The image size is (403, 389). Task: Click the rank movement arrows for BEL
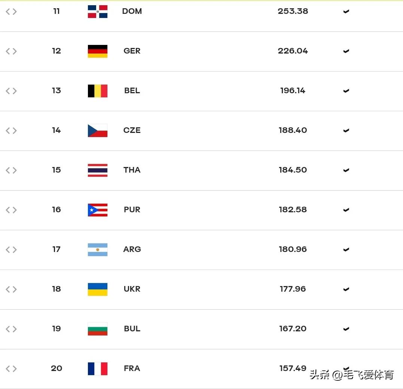[x=11, y=91]
